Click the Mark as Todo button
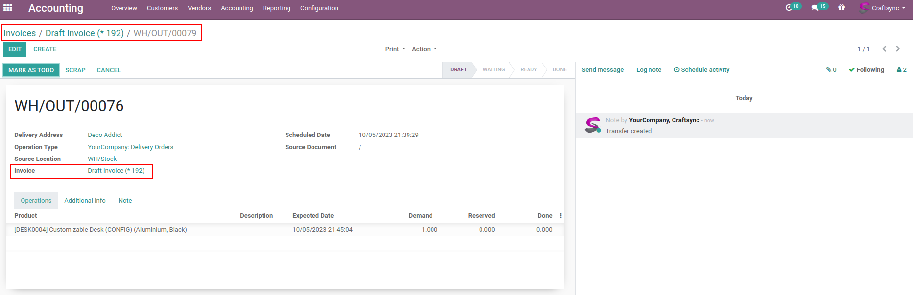Screen dimensions: 913x295 pos(31,70)
